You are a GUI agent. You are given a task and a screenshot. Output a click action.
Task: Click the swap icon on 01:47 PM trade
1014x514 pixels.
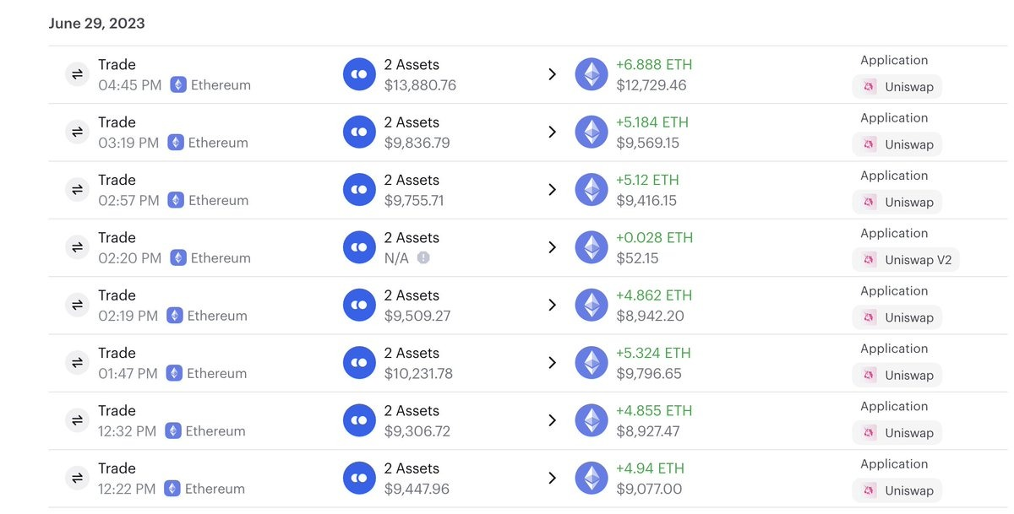(77, 363)
